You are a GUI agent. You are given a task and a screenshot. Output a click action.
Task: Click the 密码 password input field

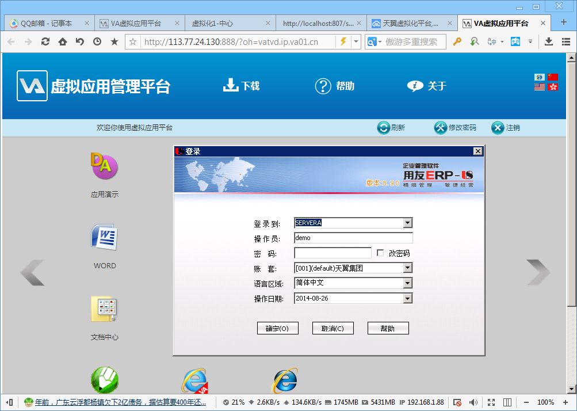(x=333, y=253)
